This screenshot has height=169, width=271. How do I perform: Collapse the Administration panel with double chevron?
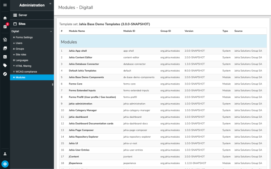point(50,4)
